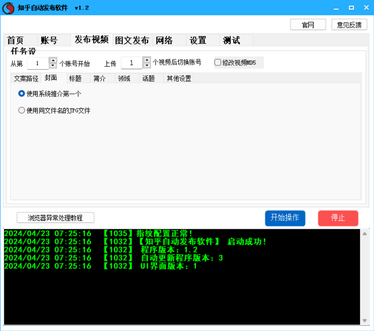
Task: Open the 官网 official website button
Action: 308,25
